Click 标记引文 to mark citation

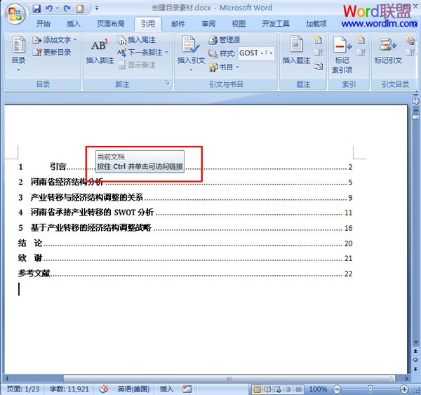tap(388, 51)
